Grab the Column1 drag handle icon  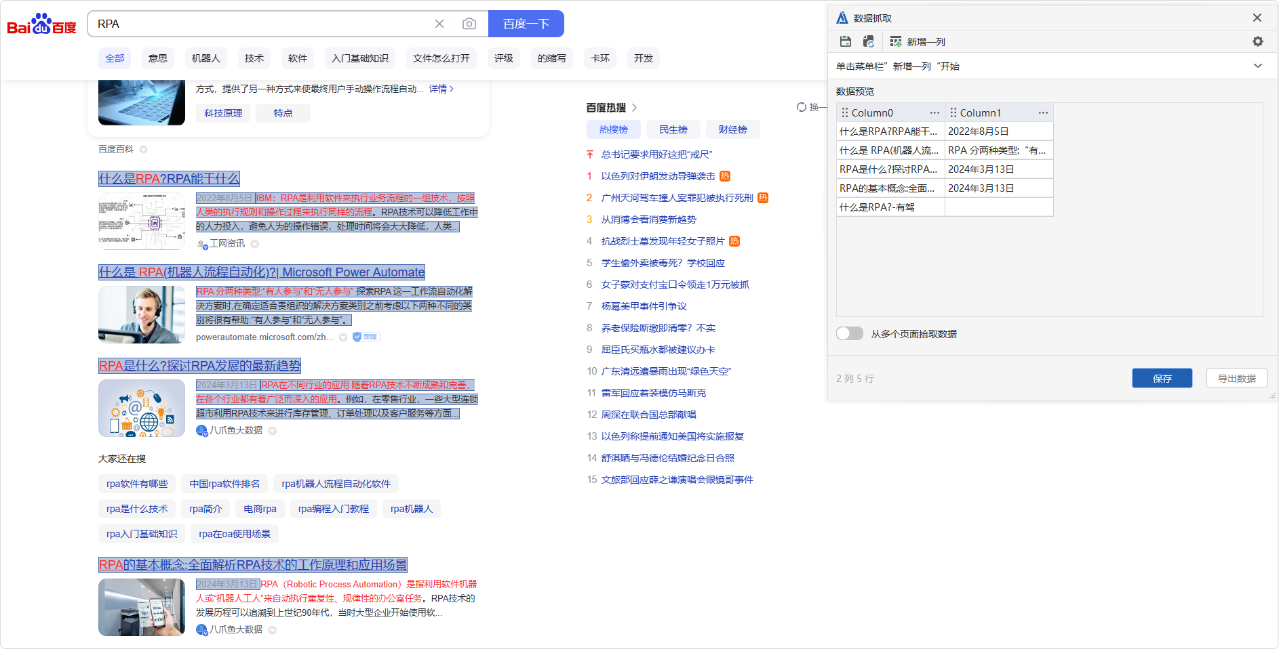pos(953,112)
